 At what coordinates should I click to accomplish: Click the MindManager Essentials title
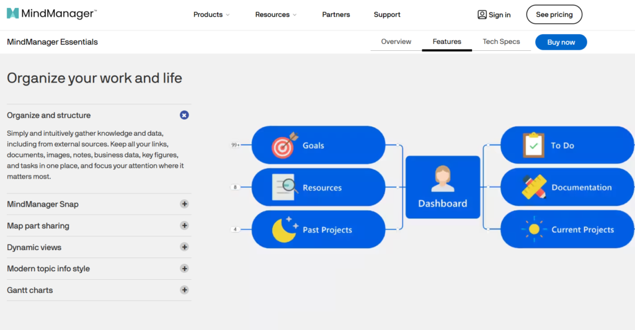point(52,42)
